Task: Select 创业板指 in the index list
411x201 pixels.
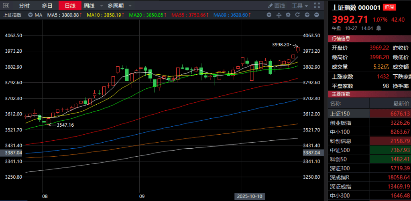Action: coord(340,123)
